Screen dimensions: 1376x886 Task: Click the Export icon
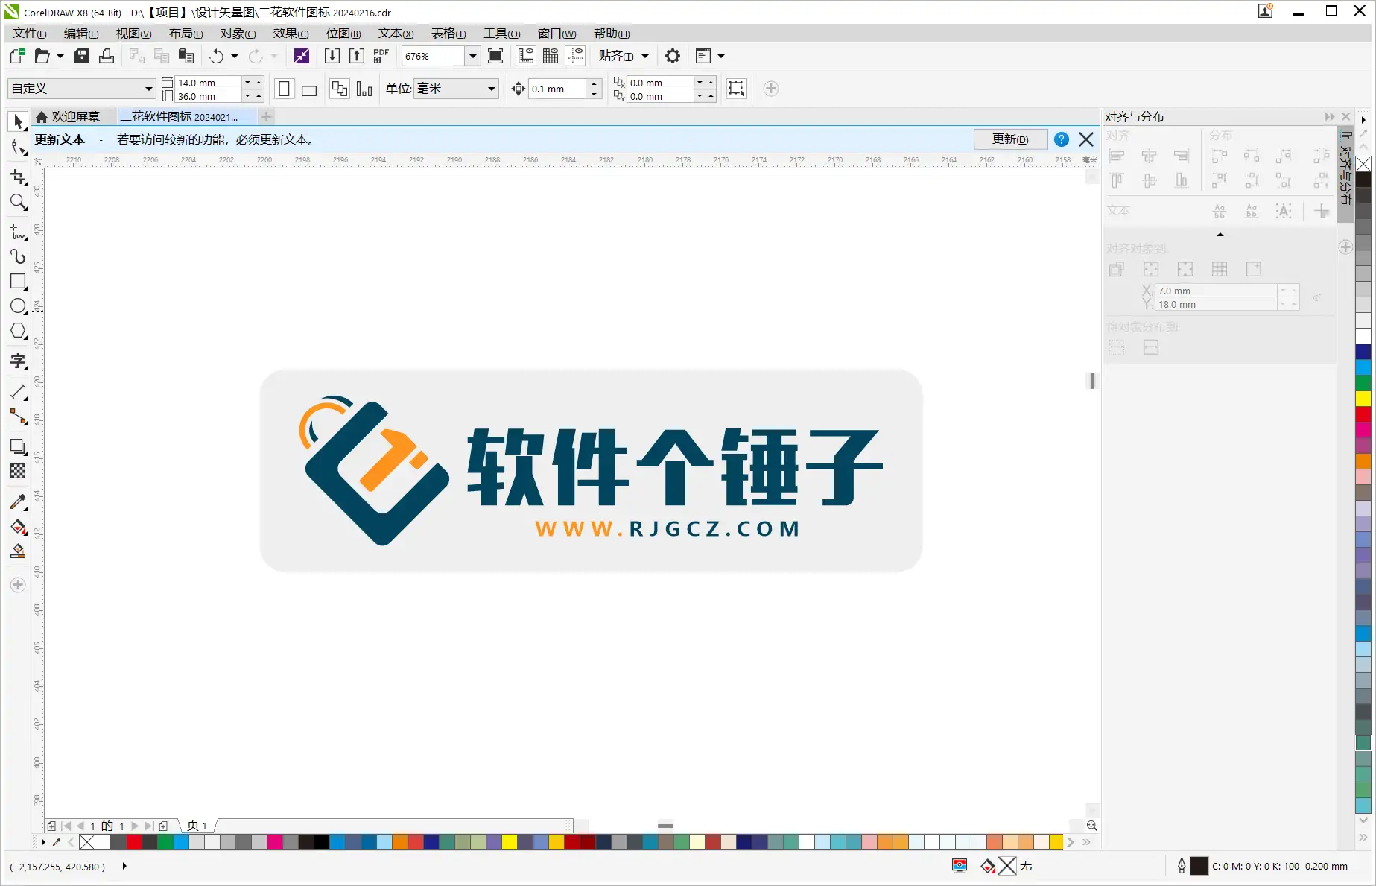pos(357,56)
